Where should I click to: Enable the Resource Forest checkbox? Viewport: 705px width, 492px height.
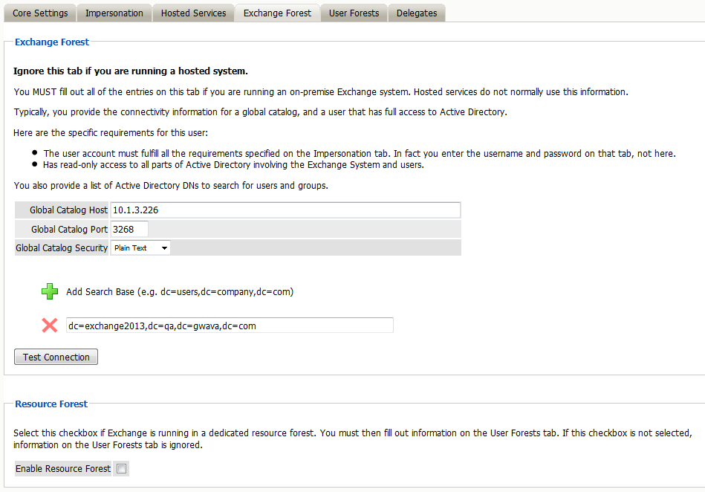pyautogui.click(x=122, y=468)
